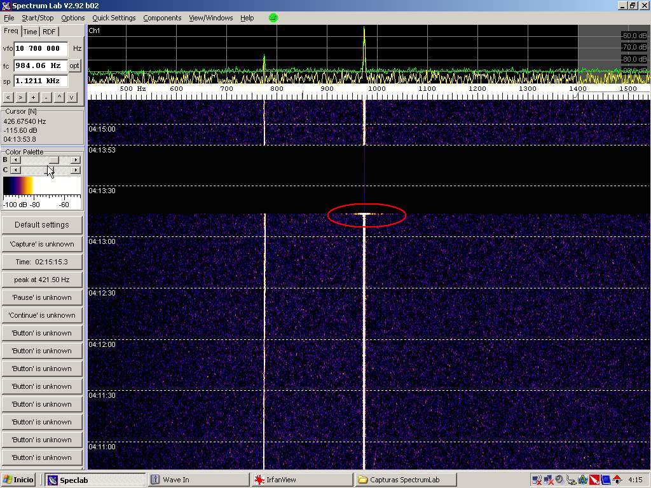Click the 1000 Hz frequency scale label
Viewport: 651px width, 488px height.
(x=377, y=88)
